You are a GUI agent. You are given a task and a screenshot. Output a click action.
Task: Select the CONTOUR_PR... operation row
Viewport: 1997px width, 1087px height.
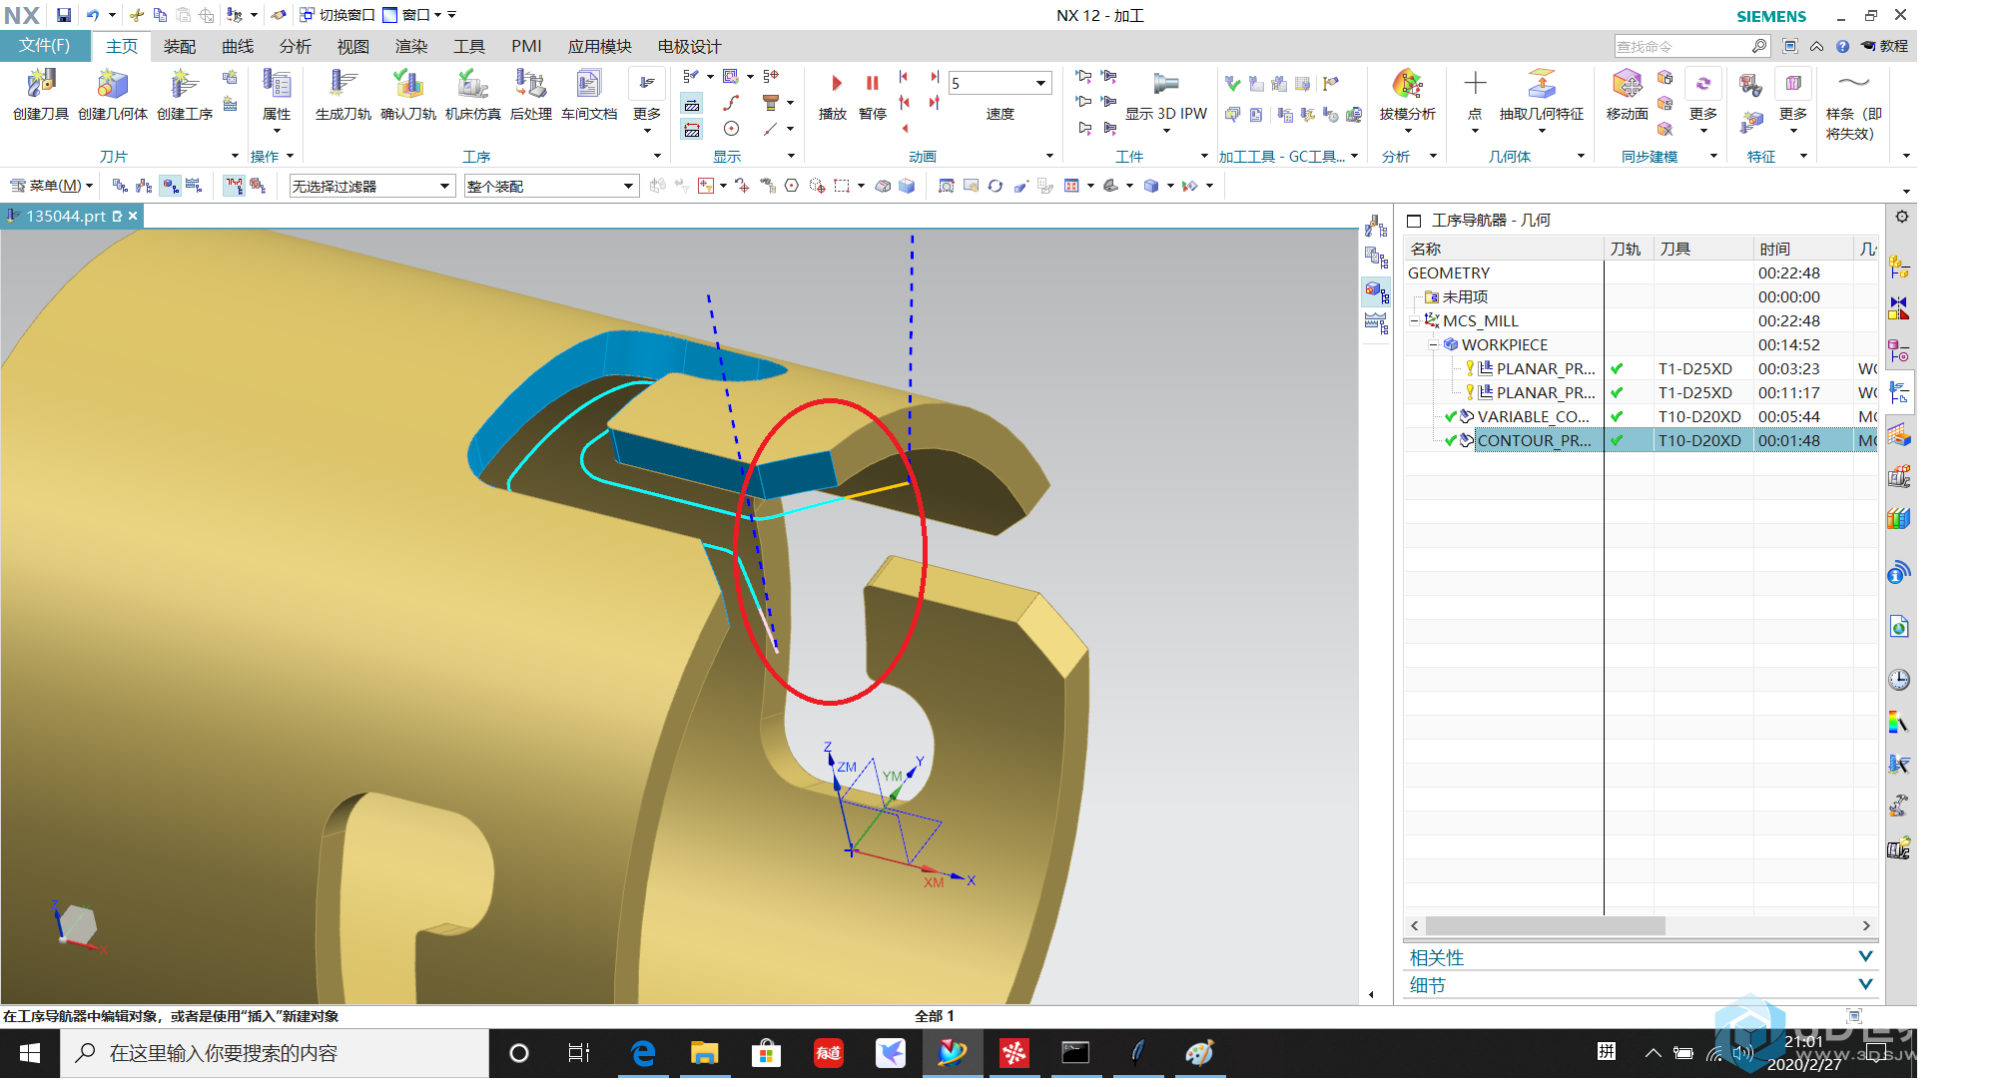[1640, 440]
